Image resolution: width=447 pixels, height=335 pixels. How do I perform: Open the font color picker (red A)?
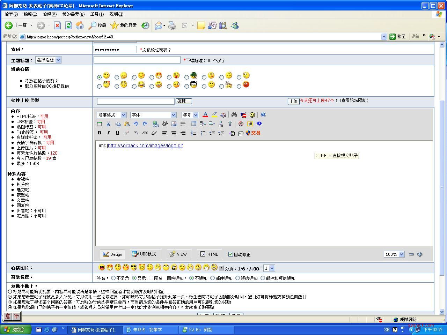pyautogui.click(x=205, y=115)
